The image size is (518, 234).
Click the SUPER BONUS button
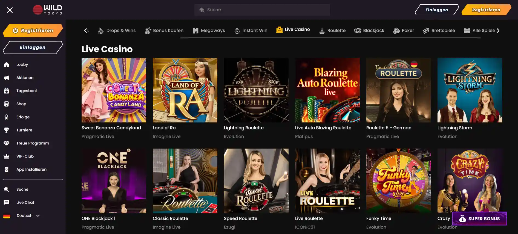coord(479,219)
